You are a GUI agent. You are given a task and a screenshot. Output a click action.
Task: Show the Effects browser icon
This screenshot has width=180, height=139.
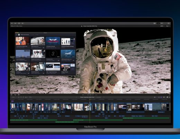coord(167,97)
